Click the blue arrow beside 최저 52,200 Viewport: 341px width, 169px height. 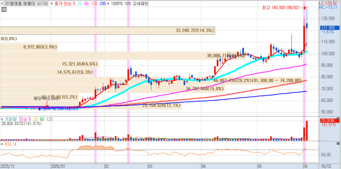[40, 109]
